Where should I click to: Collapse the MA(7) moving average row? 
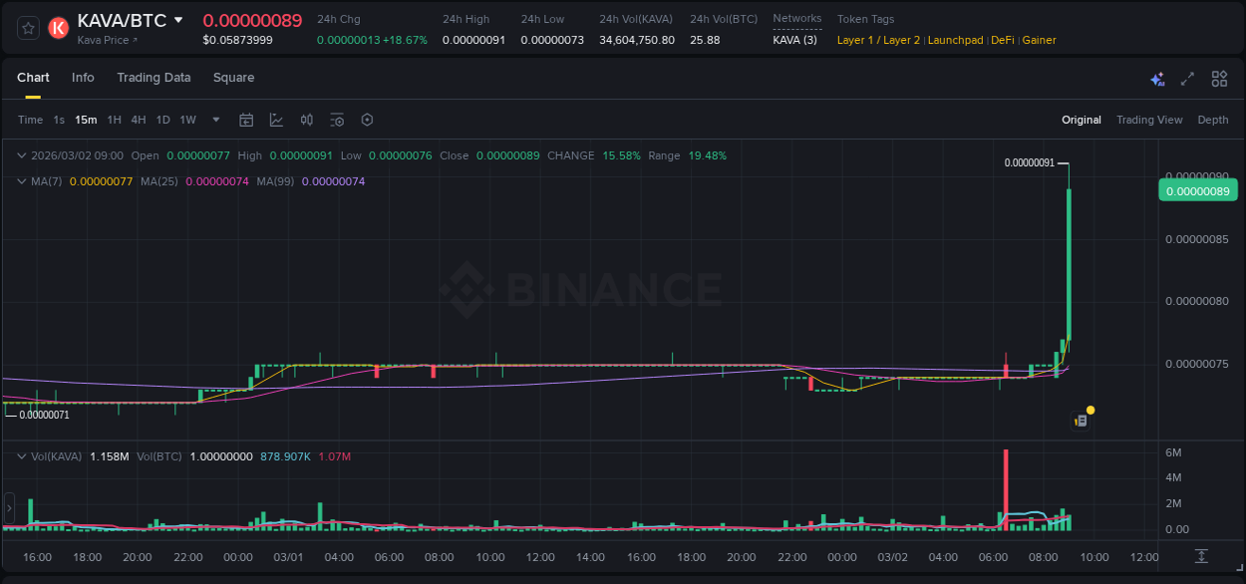coord(21,181)
